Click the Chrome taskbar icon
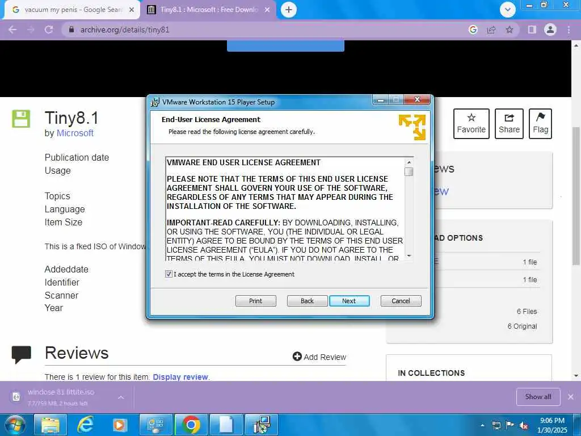Image resolution: width=581 pixels, height=436 pixels. (191, 425)
